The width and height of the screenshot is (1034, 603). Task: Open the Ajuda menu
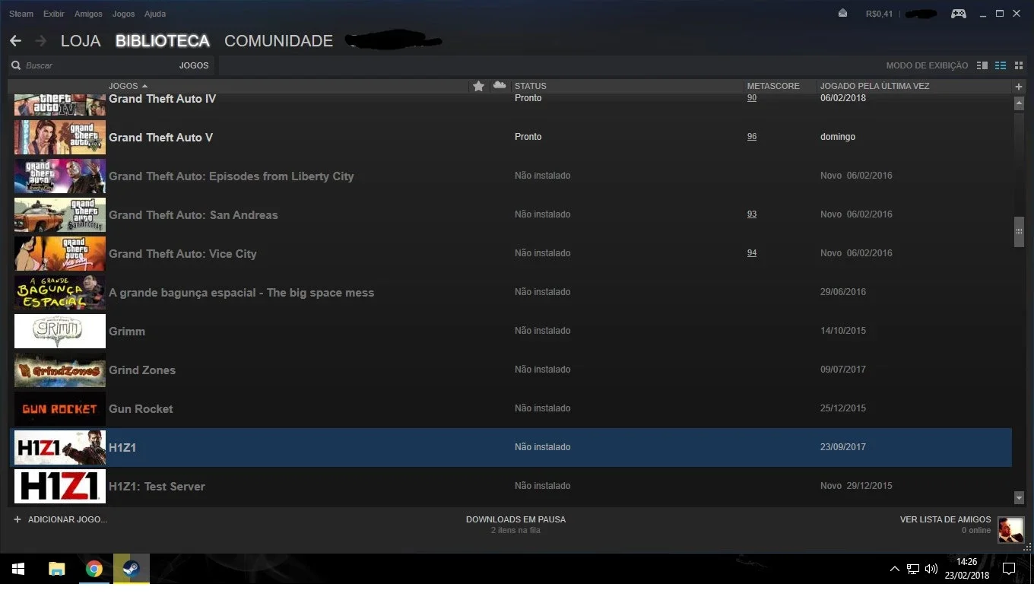pyautogui.click(x=155, y=14)
